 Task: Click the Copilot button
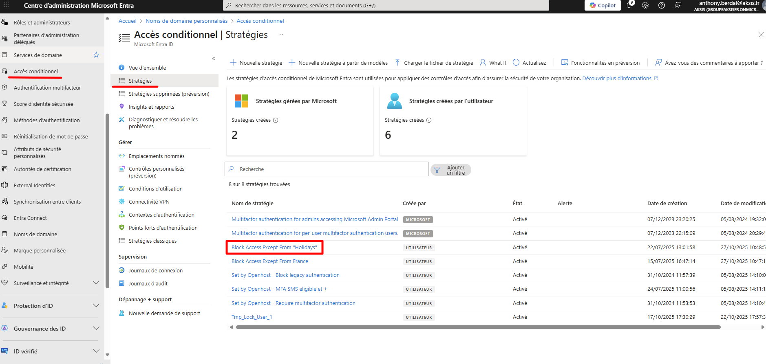pos(603,5)
